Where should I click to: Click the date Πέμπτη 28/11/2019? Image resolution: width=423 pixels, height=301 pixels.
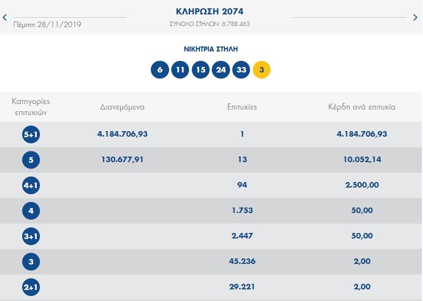47,25
